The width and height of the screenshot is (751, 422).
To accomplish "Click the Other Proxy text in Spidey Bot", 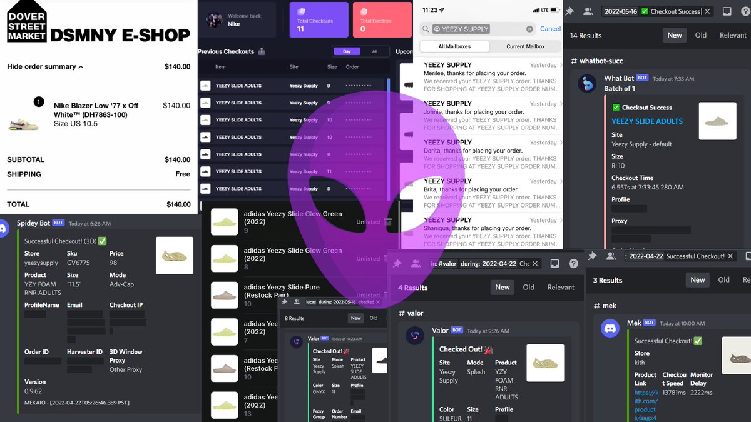I will [x=126, y=369].
